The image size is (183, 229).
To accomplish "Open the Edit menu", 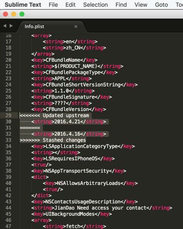I will coord(70,5).
